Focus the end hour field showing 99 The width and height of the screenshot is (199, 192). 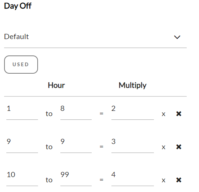76,177
